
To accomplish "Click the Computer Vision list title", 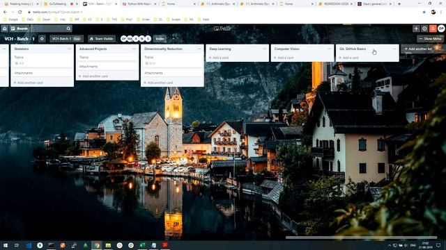I will [x=286, y=49].
